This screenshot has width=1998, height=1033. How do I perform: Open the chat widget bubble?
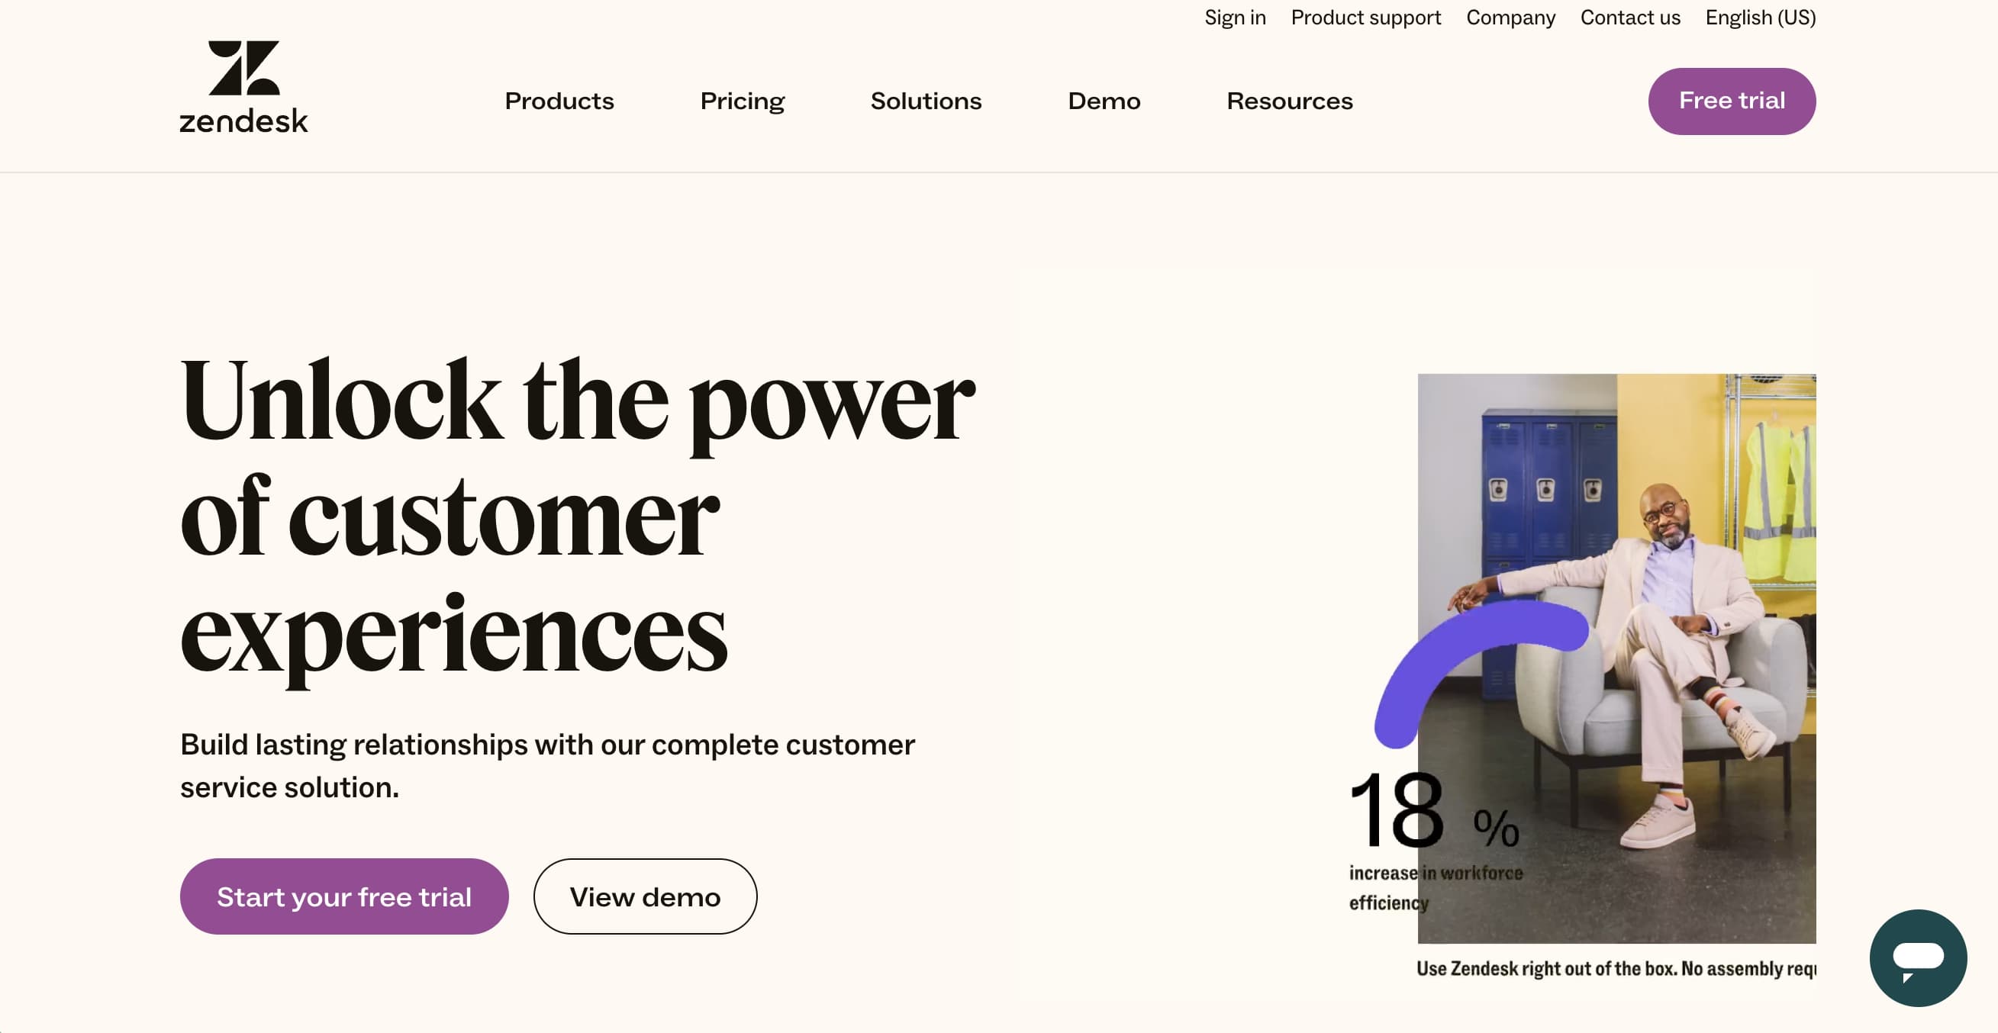click(1917, 957)
